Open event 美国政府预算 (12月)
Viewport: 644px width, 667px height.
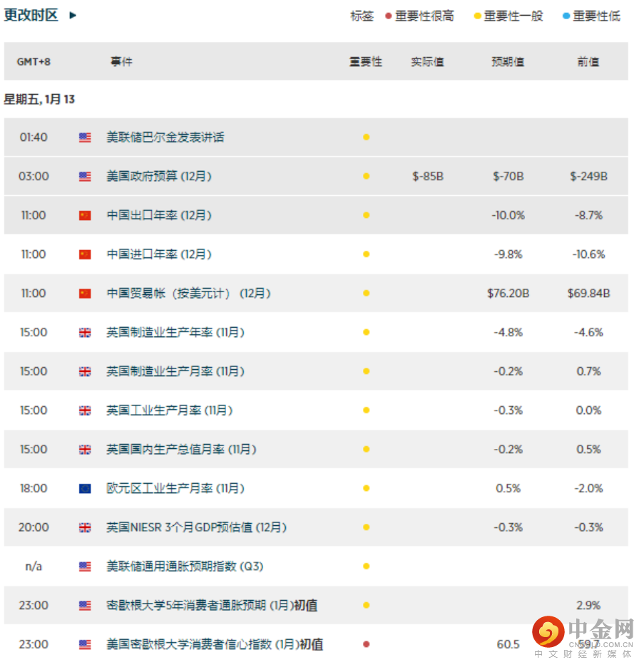(159, 176)
